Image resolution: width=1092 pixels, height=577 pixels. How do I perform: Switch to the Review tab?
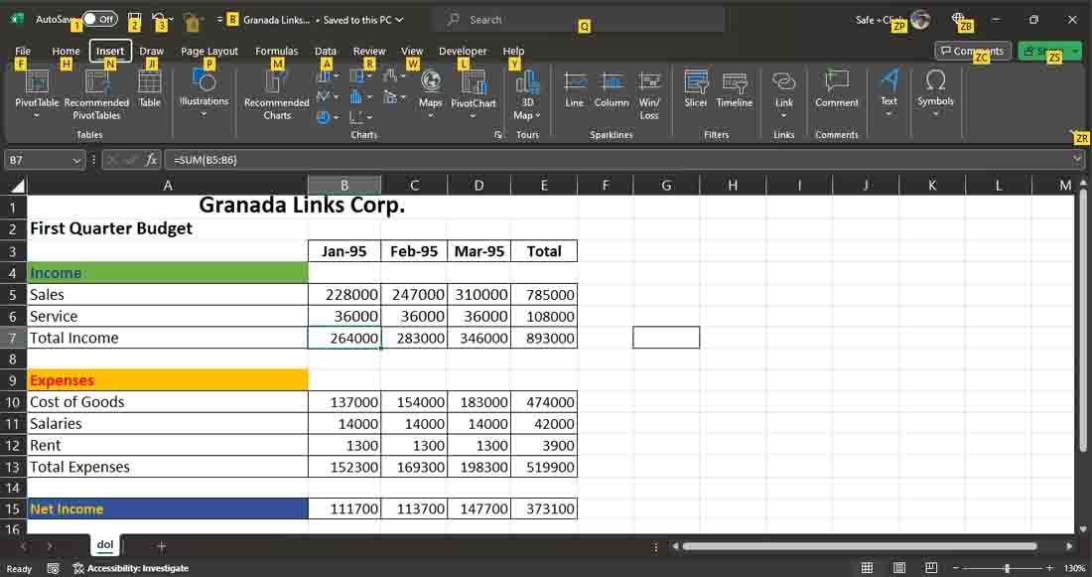369,51
